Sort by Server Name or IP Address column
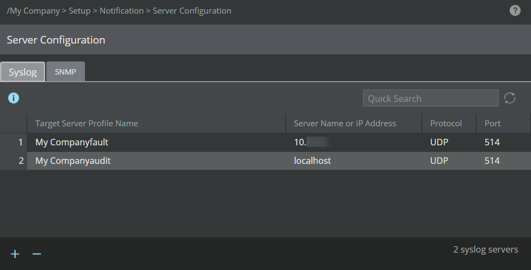Screen dimensions: 531x270 click(x=353, y=124)
